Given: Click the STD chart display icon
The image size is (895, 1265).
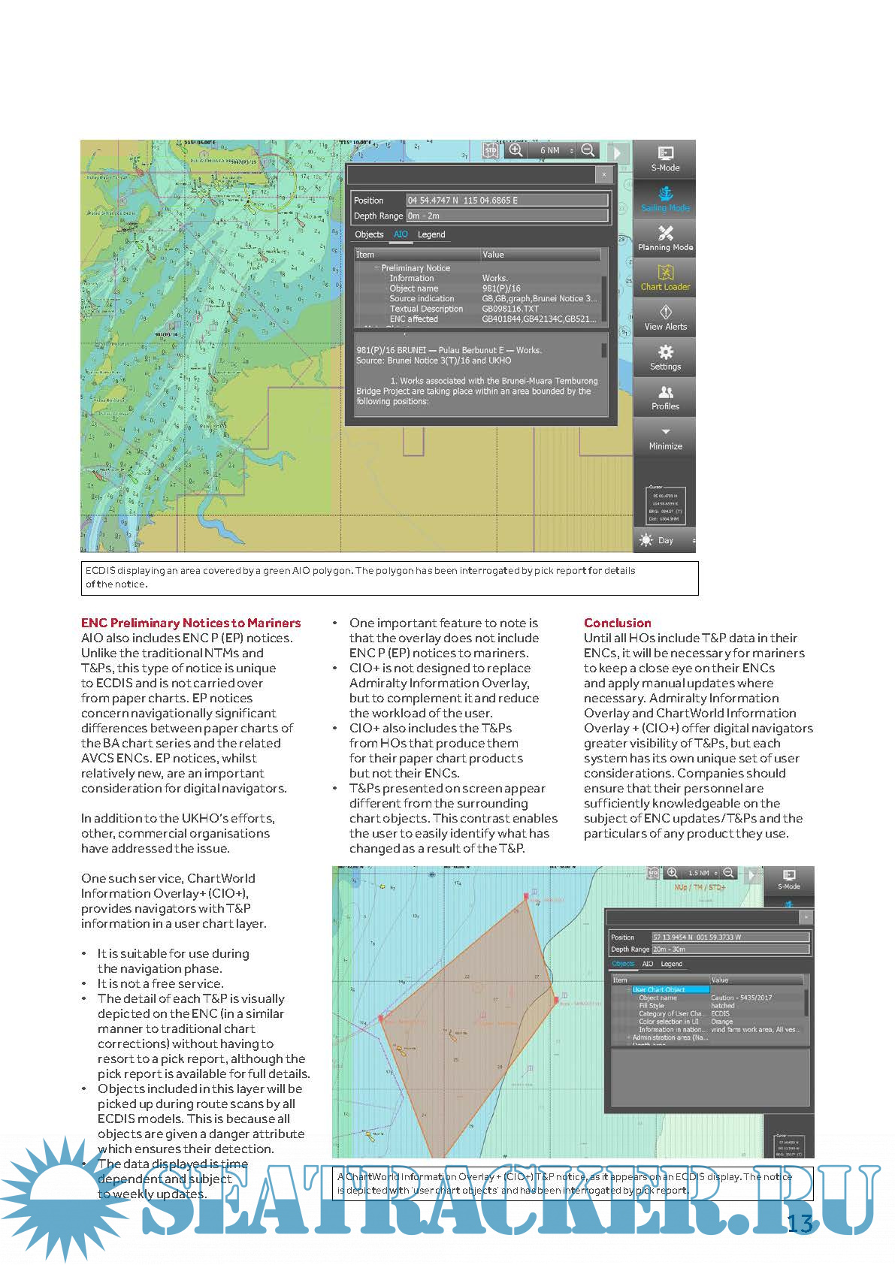Looking at the screenshot, I should coord(490,150).
